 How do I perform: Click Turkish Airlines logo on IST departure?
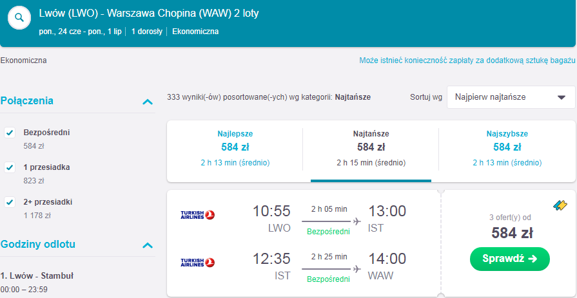[x=198, y=263]
